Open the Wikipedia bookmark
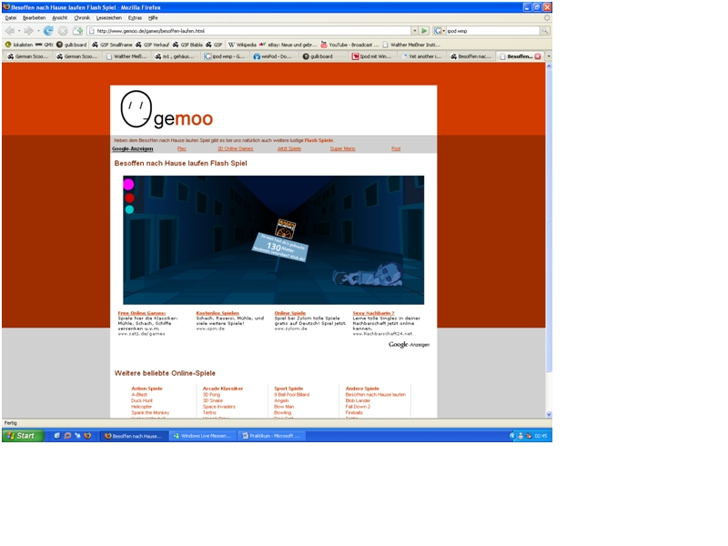 [x=242, y=45]
